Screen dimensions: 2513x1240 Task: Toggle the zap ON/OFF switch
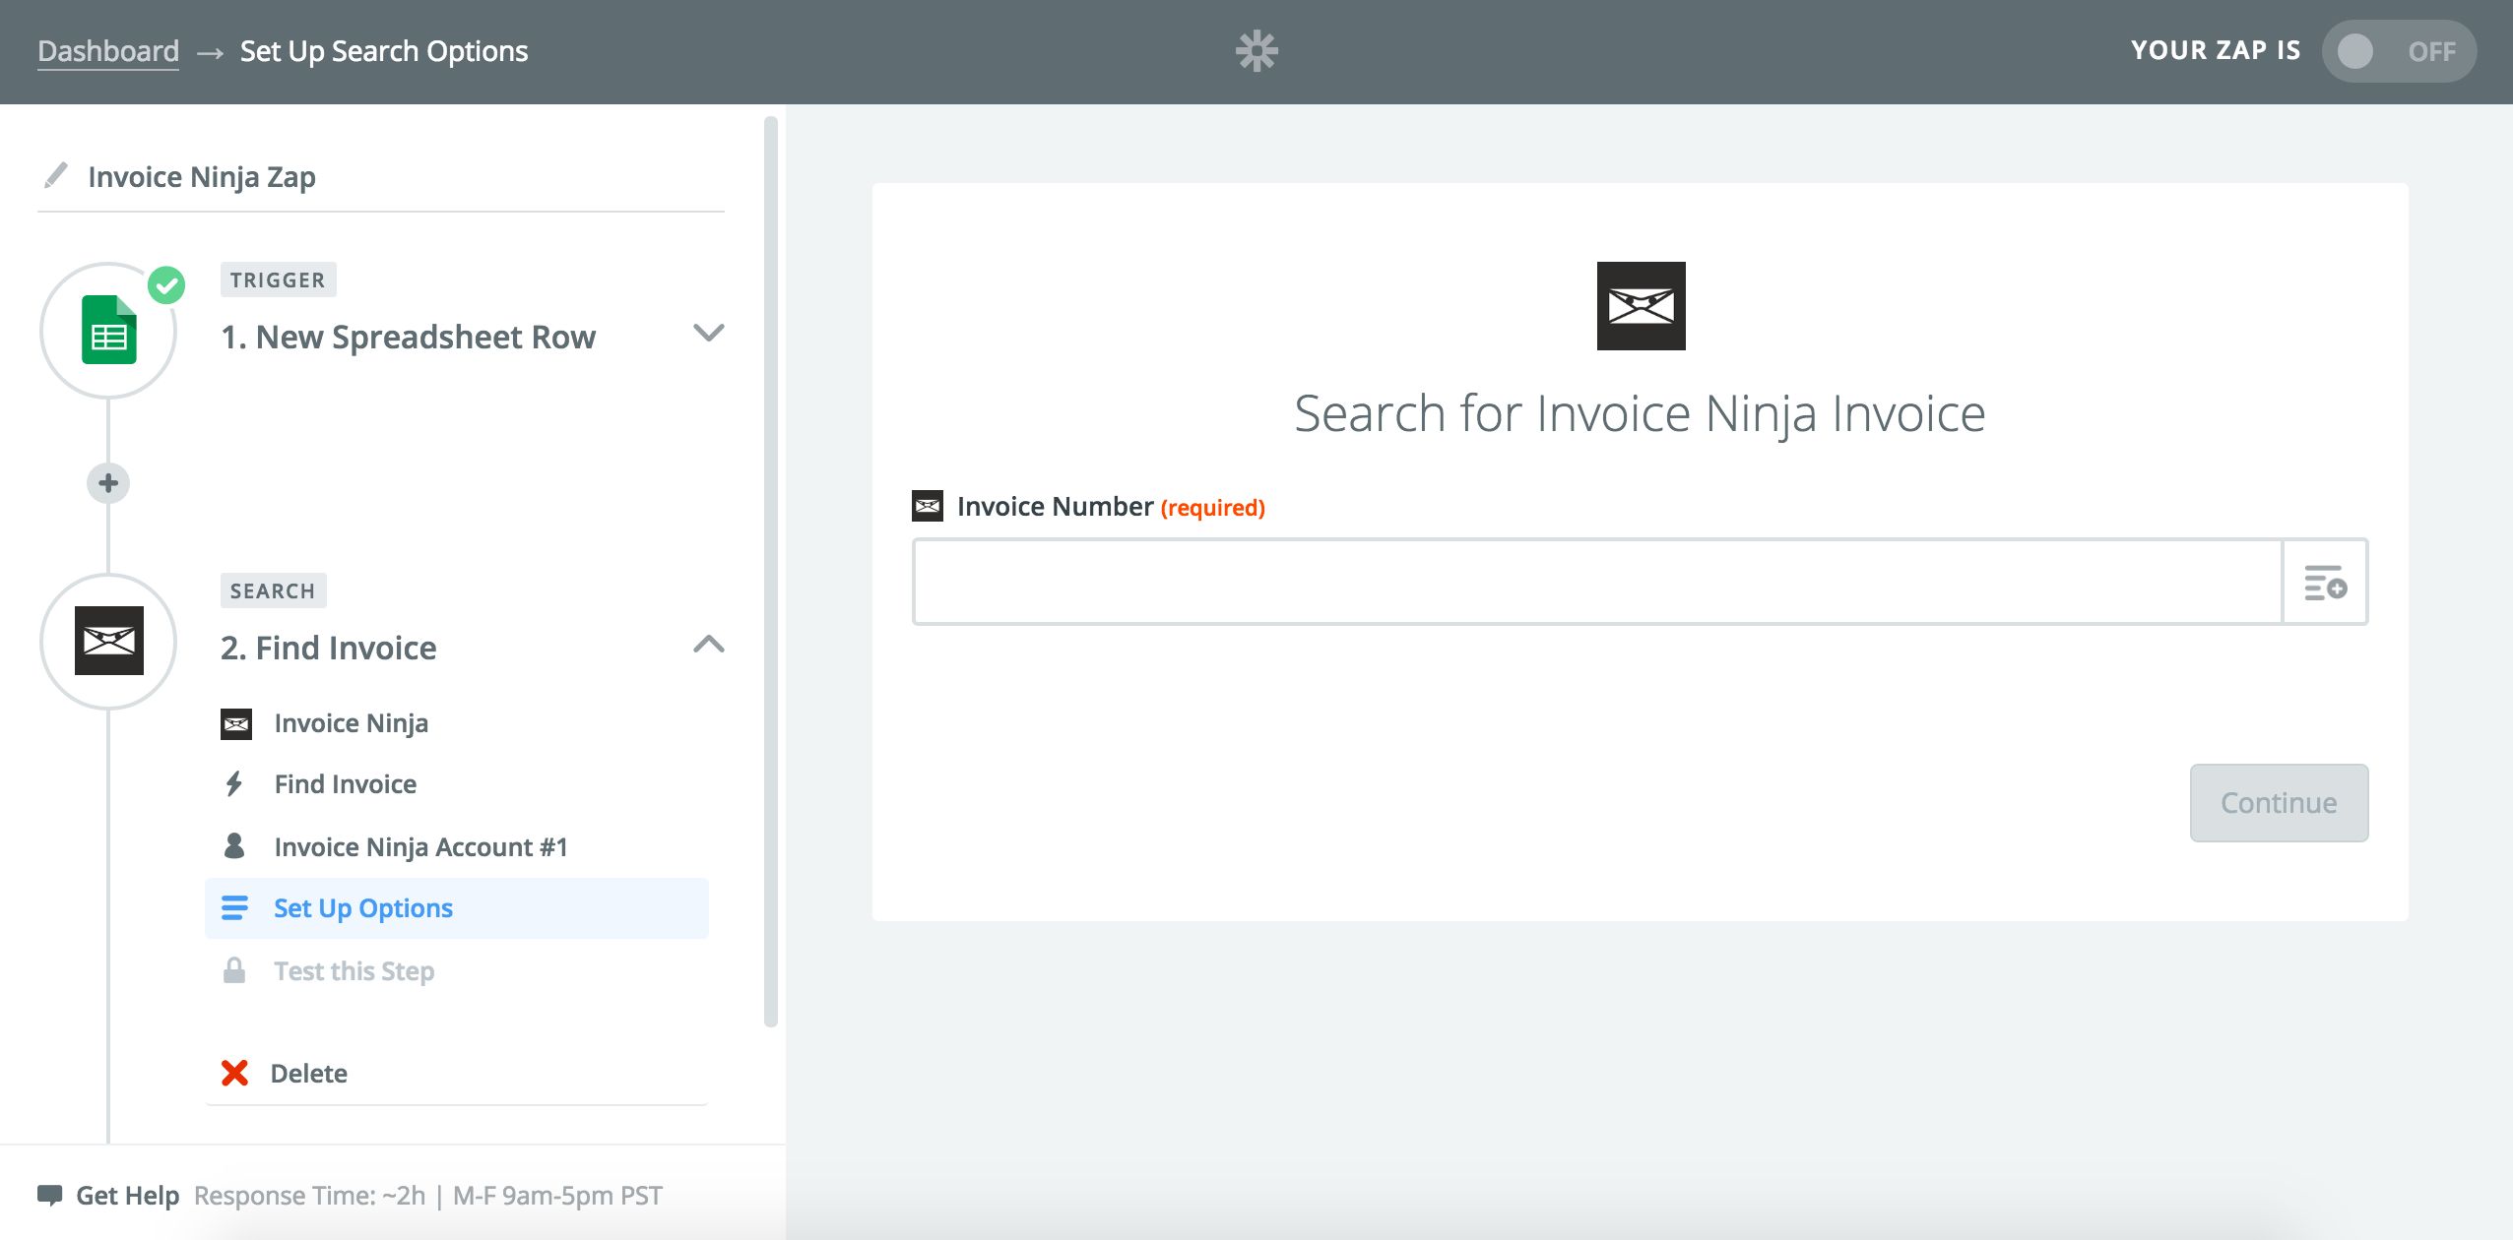pyautogui.click(x=2399, y=51)
